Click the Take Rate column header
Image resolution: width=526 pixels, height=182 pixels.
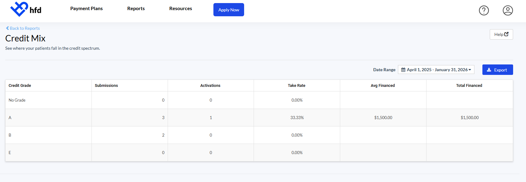(x=296, y=86)
